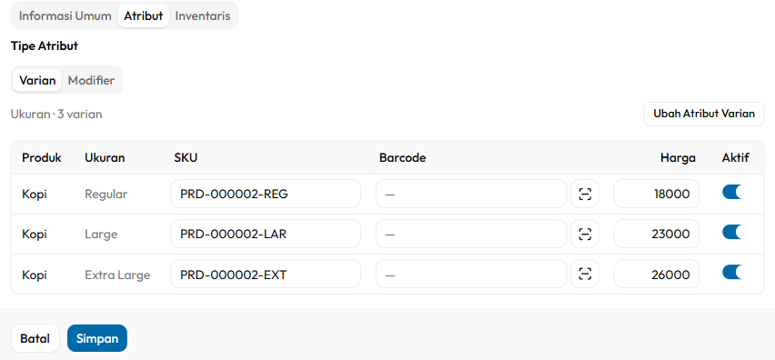Switch to Informasi Umum tab
Viewport: 775px width, 360px height.
coord(65,15)
